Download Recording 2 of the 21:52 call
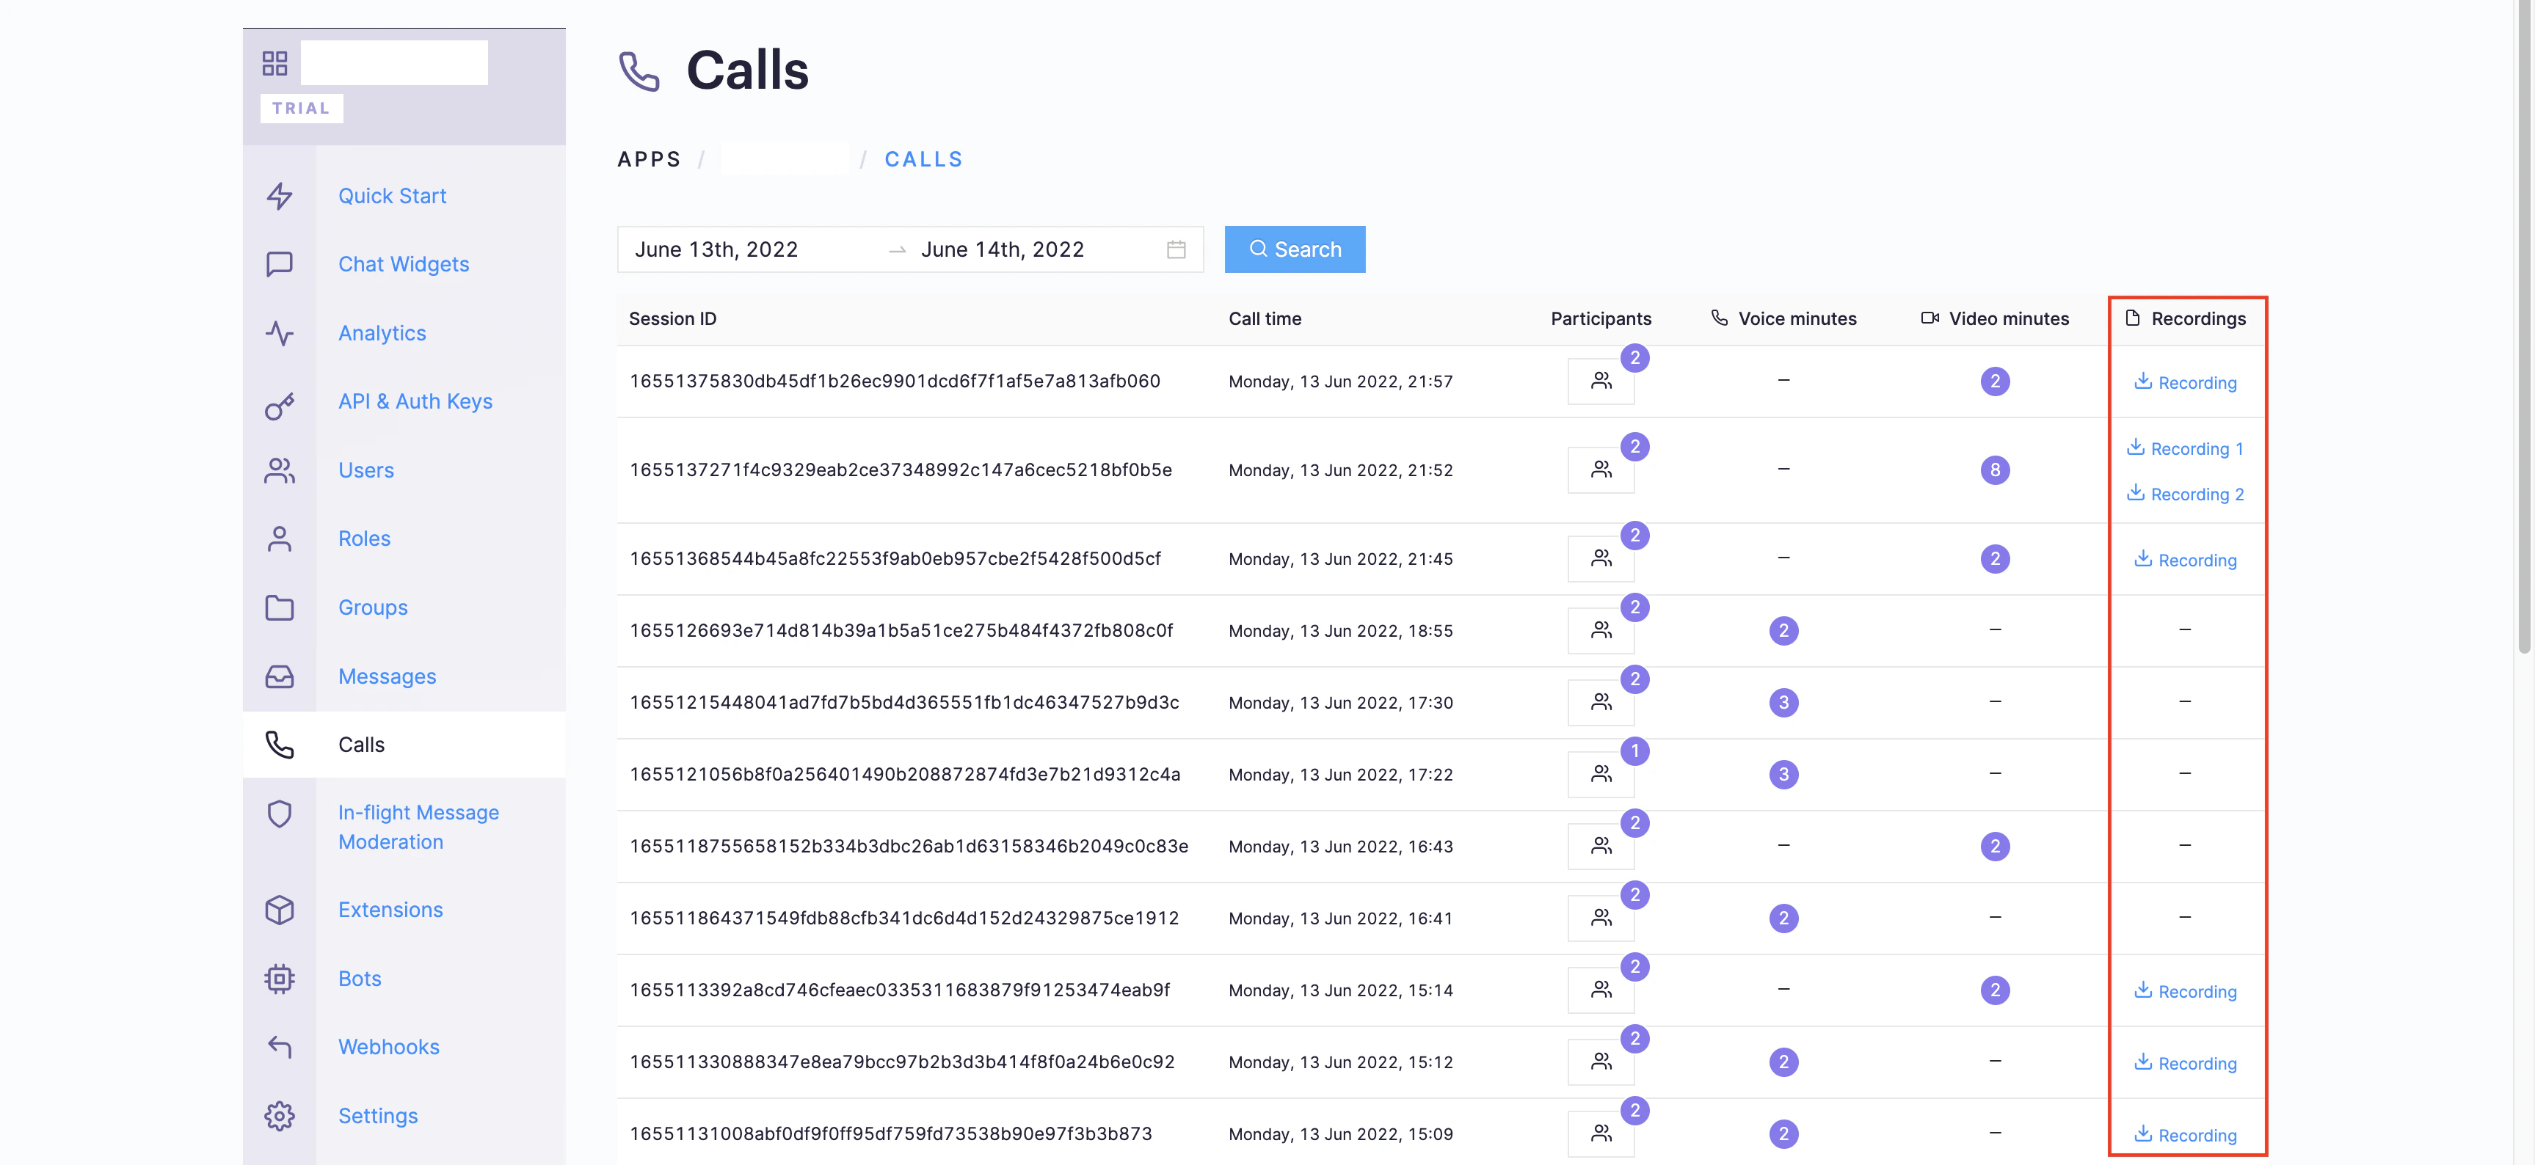Image resolution: width=2535 pixels, height=1165 pixels. coord(2186,494)
